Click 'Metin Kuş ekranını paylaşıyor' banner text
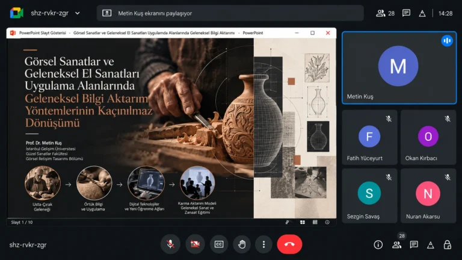Screen dimensions: 462x260 155,13
